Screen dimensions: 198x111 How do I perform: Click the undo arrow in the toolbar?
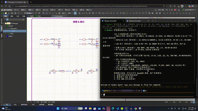click(19, 13)
